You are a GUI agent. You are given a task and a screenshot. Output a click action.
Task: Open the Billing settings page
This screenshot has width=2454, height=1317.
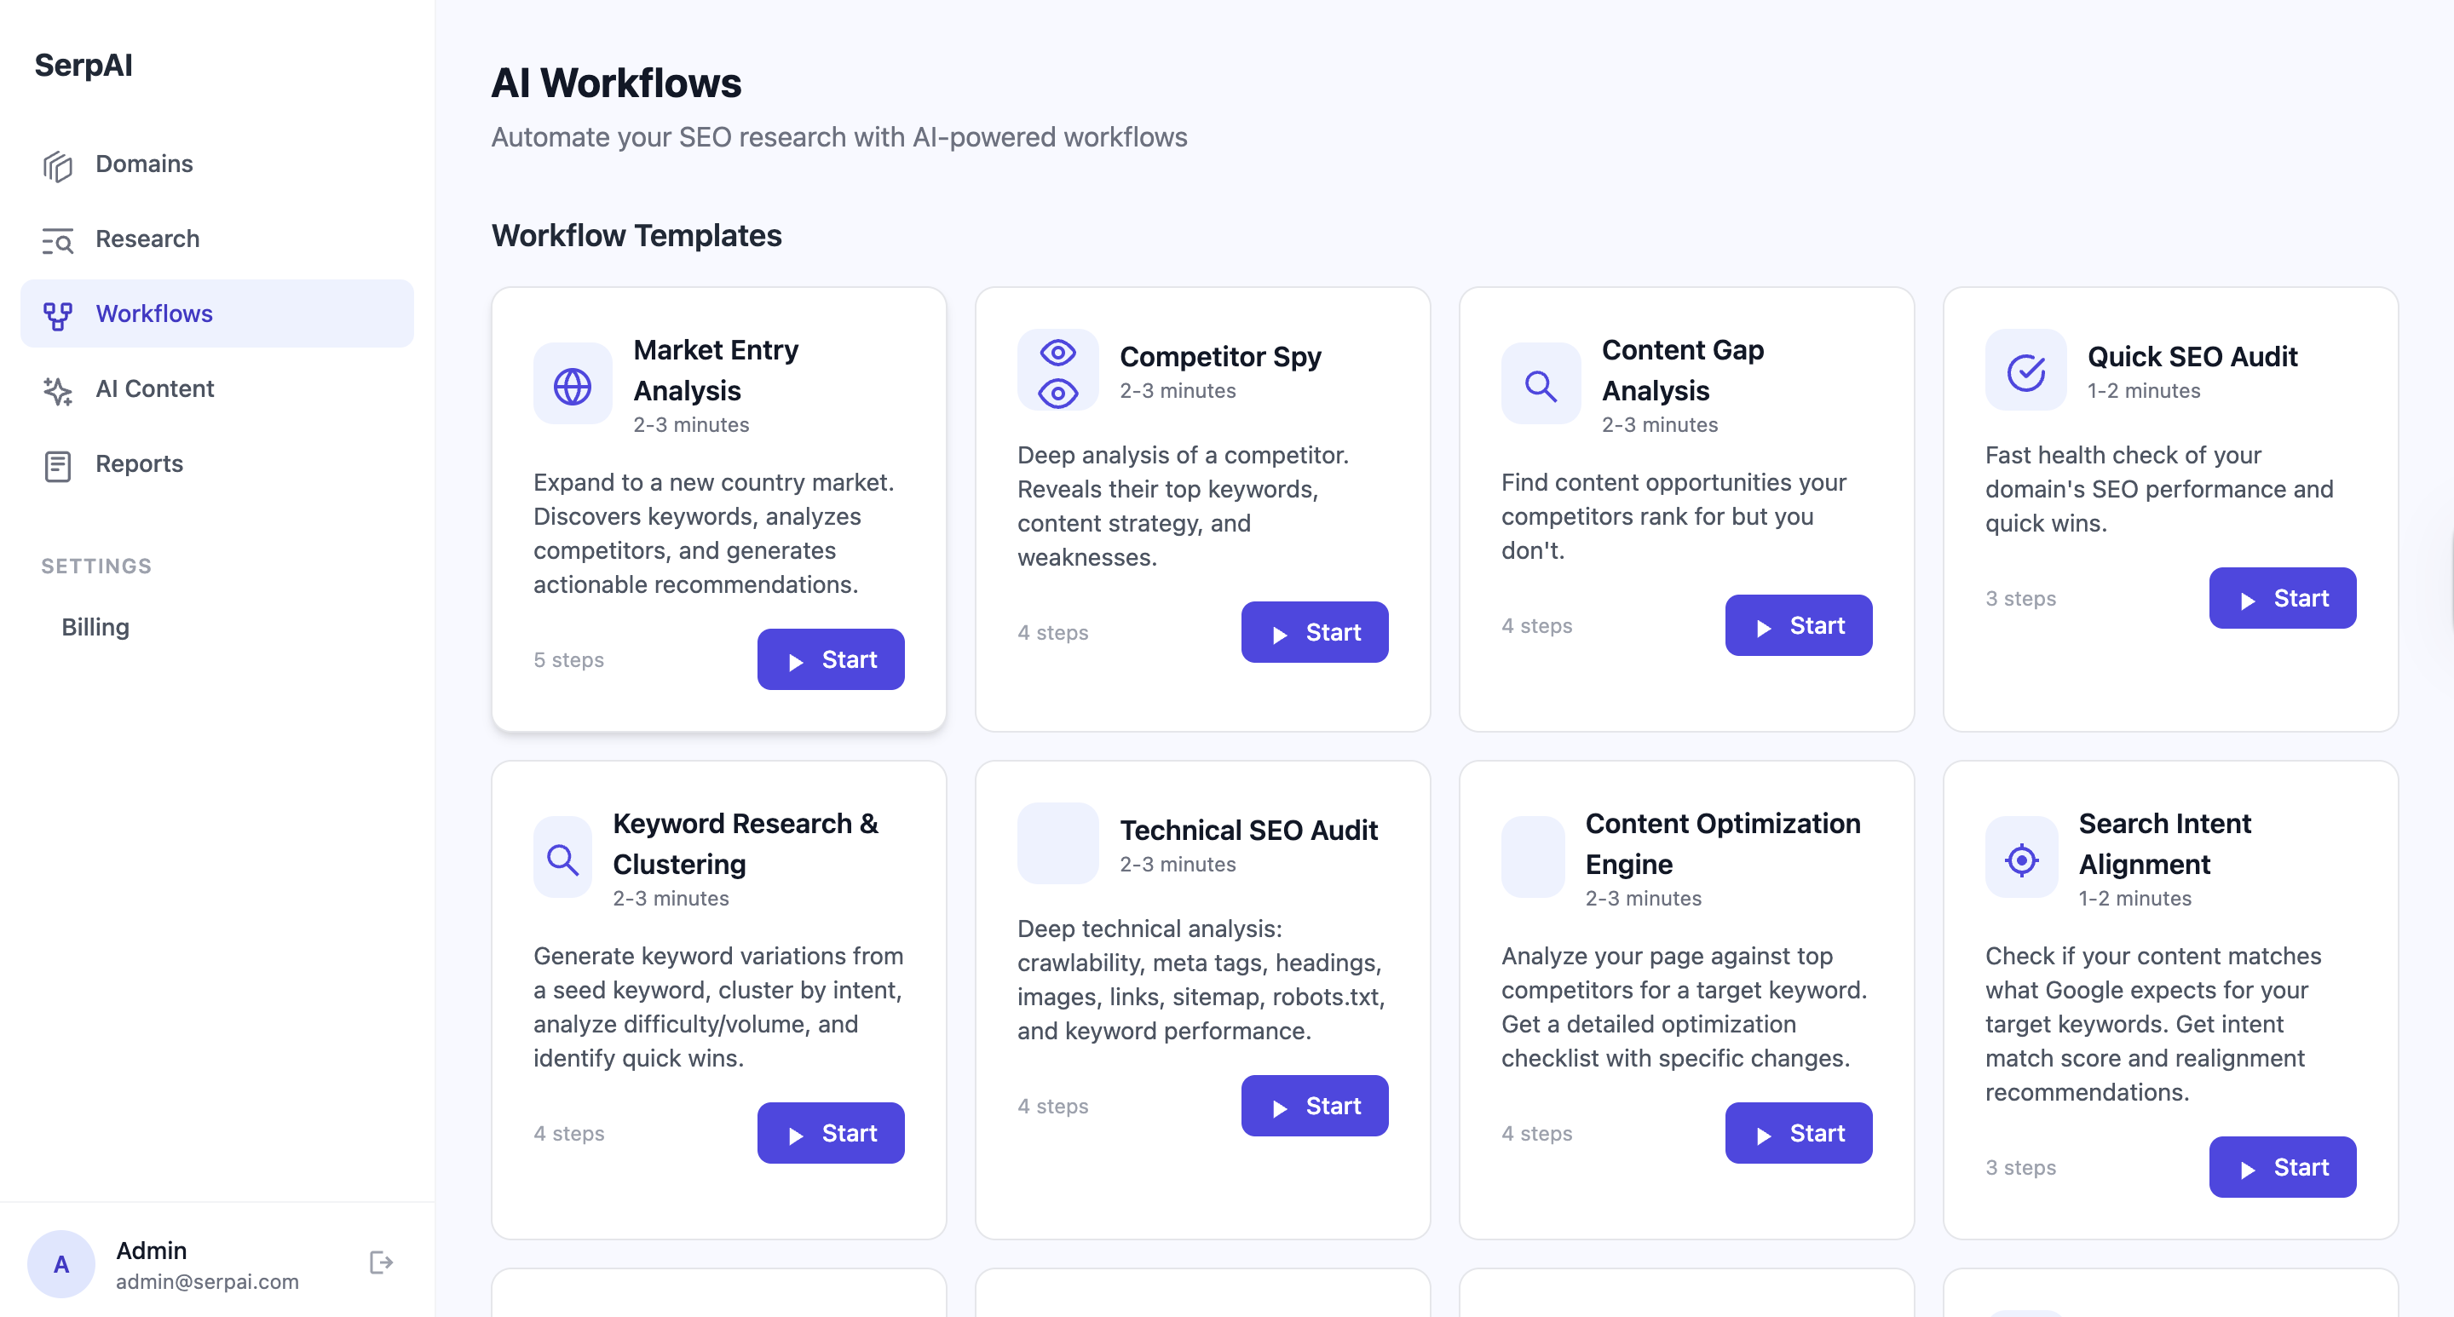(95, 627)
